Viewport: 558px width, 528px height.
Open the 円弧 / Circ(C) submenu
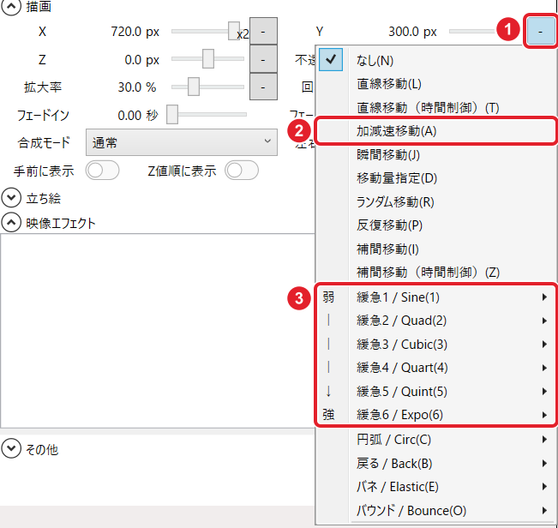[x=436, y=440]
